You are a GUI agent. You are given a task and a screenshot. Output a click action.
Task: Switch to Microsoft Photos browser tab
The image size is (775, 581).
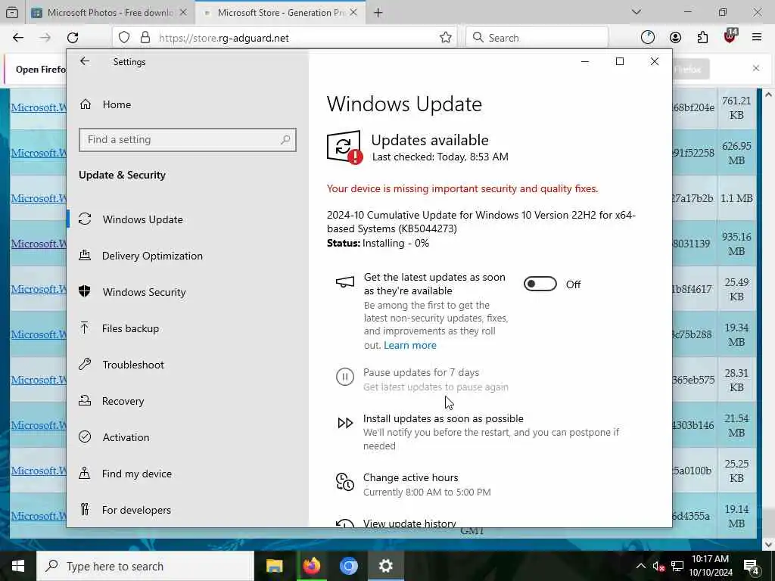tap(109, 13)
